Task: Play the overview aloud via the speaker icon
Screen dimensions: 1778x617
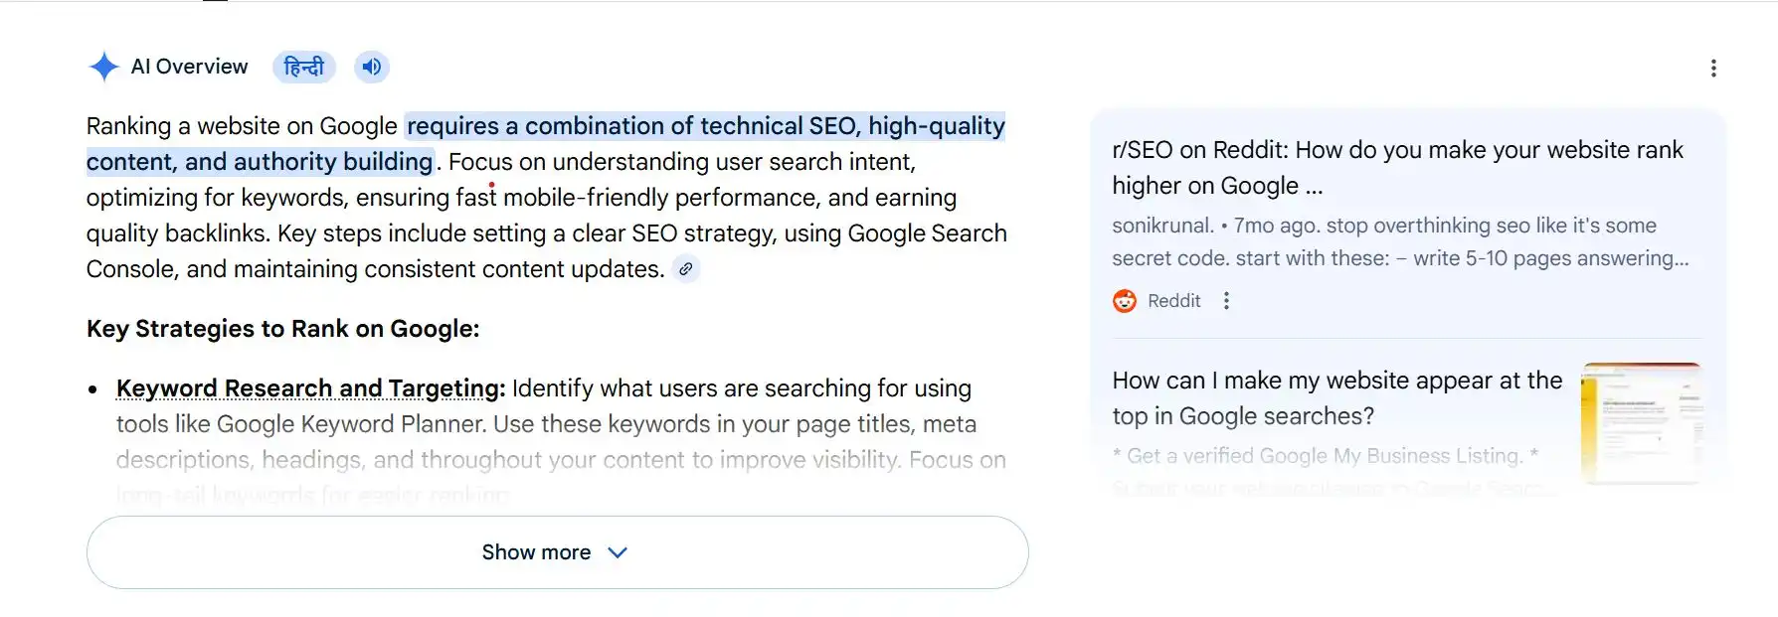Action: click(x=371, y=67)
